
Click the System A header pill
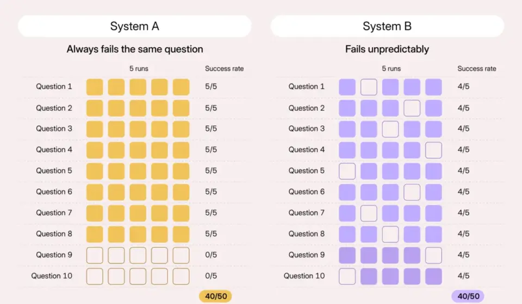(134, 26)
